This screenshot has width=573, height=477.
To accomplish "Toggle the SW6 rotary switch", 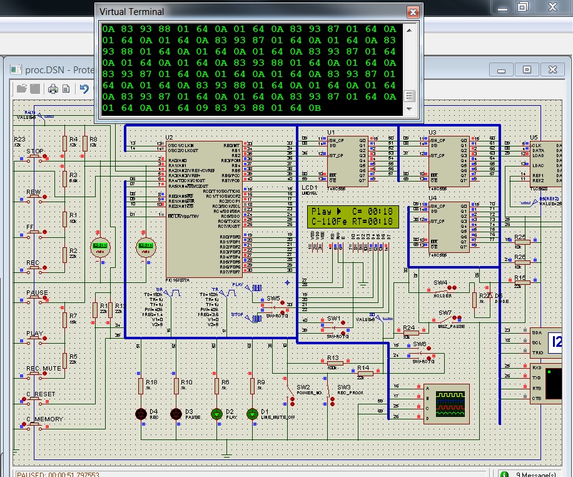I will coord(420,352).
